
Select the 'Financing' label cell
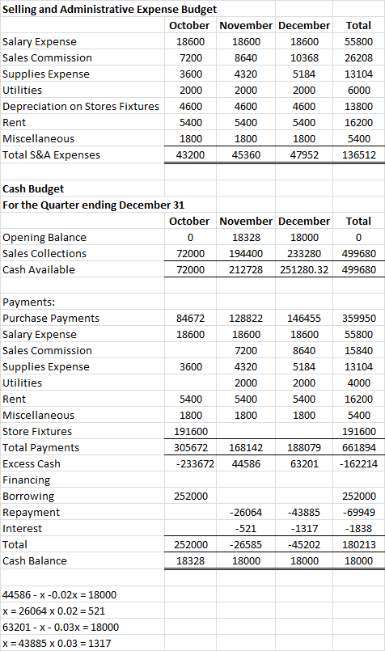pos(26,480)
